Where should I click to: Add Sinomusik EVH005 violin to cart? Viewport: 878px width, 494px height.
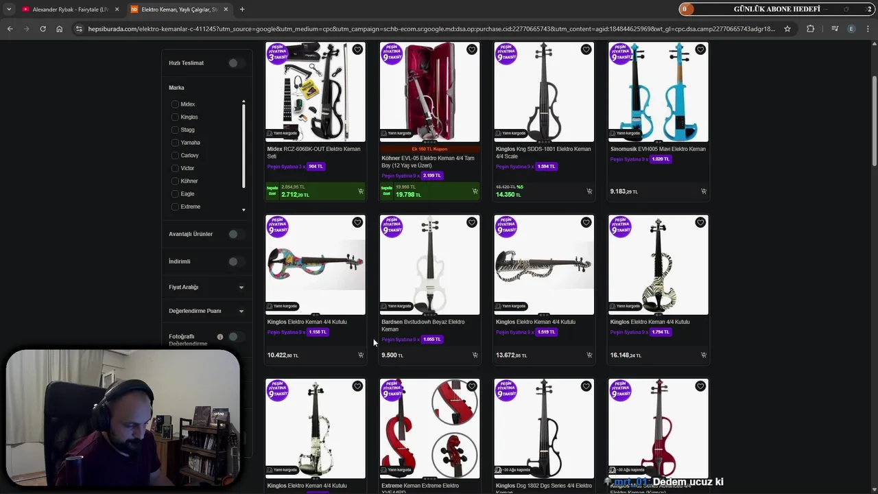point(703,191)
